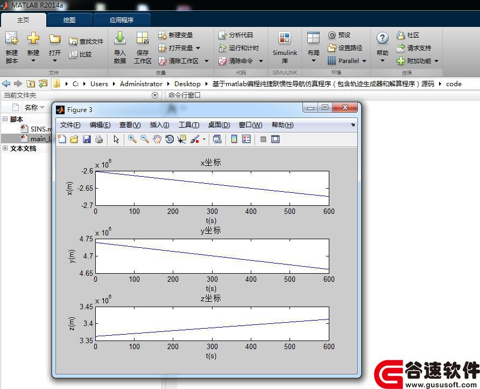480x389 pixels.
Task: Expand the 文本文档 group
Action: (x=5, y=148)
